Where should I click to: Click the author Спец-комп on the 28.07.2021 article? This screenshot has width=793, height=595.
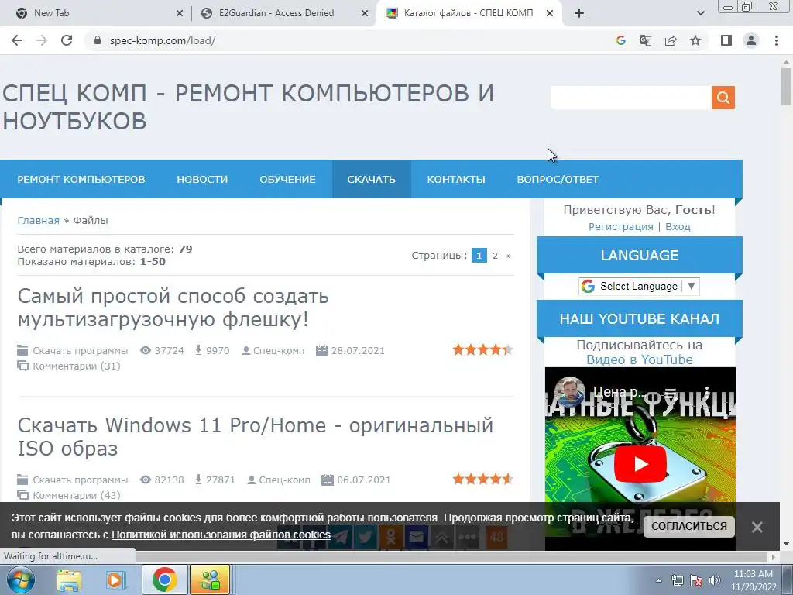click(x=279, y=351)
